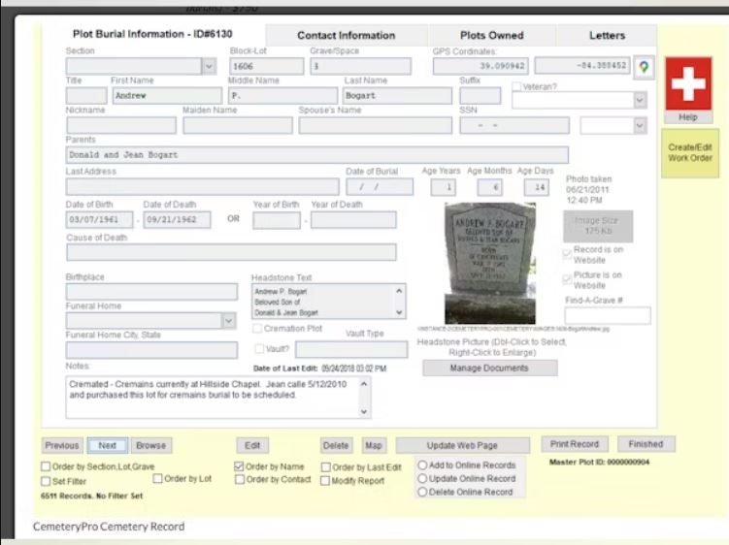Click the Birthplace field
This screenshot has height=545, width=729.
[x=151, y=292]
